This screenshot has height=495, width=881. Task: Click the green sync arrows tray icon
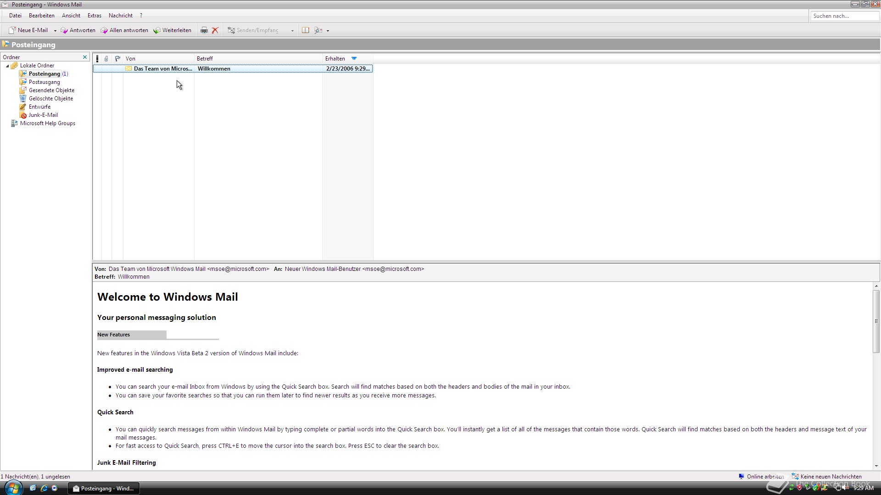coord(791,488)
